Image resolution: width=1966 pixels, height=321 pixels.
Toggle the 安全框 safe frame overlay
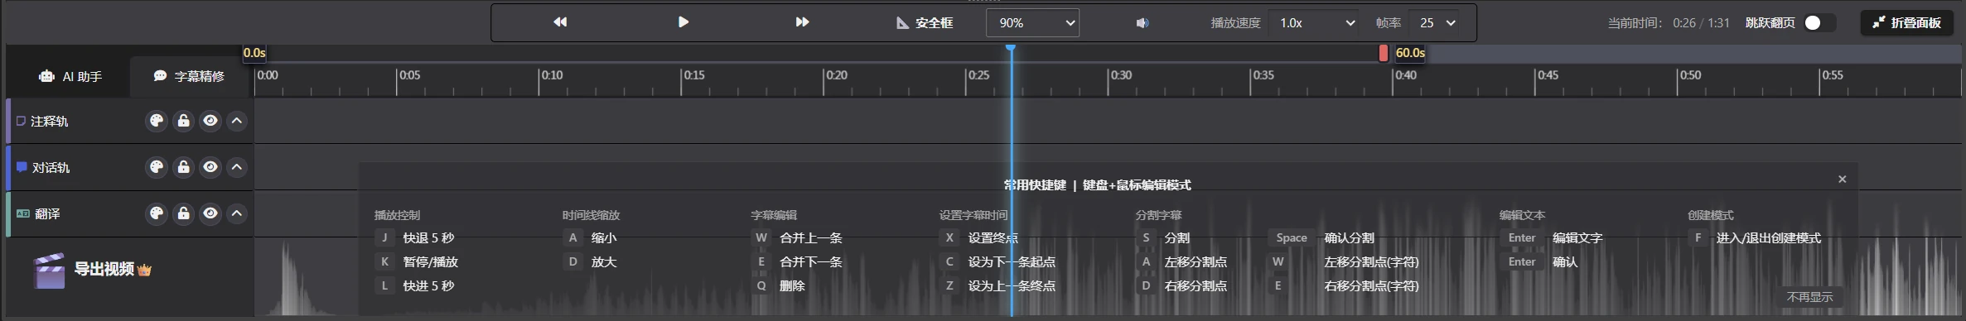925,23
